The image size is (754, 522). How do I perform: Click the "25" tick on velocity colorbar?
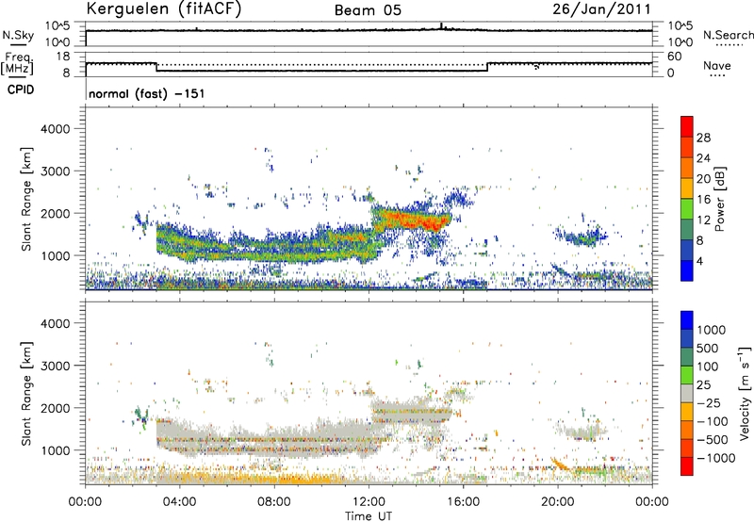(x=703, y=385)
